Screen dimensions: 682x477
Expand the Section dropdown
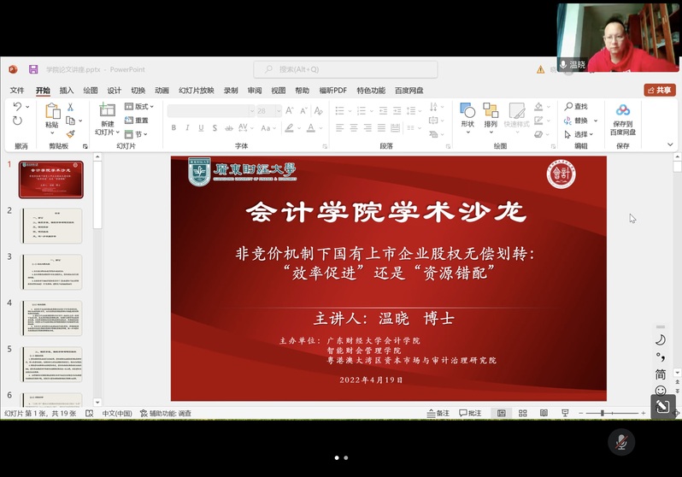(137, 134)
